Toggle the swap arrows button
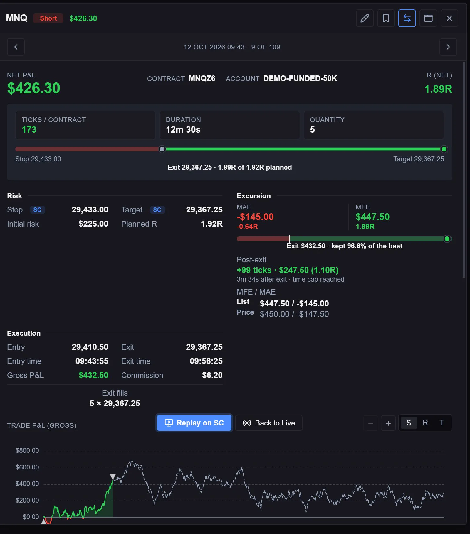Image resolution: width=470 pixels, height=534 pixels. click(407, 18)
